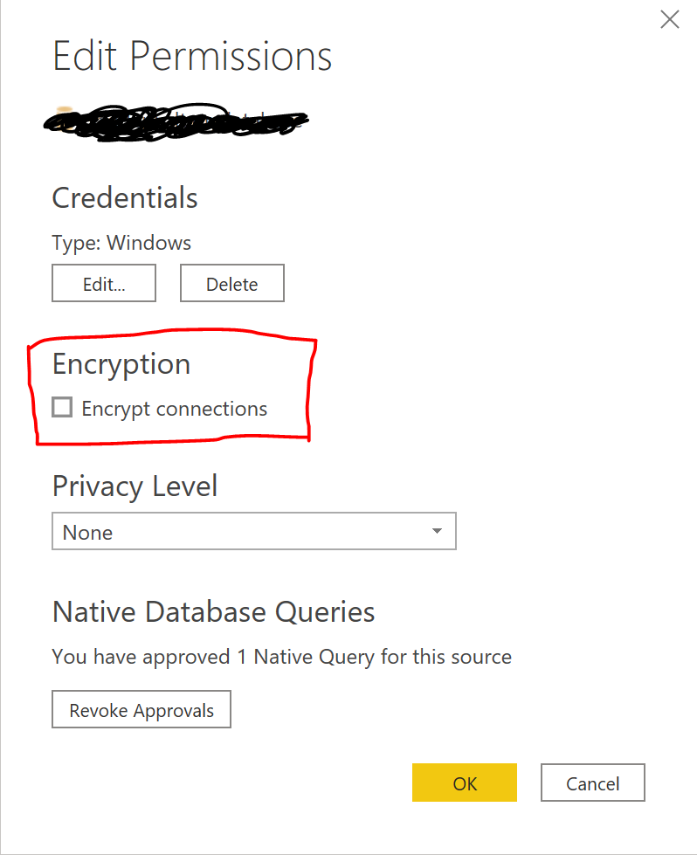Enable the Encrypt connections checkbox
This screenshot has height=855, width=697.
click(62, 407)
